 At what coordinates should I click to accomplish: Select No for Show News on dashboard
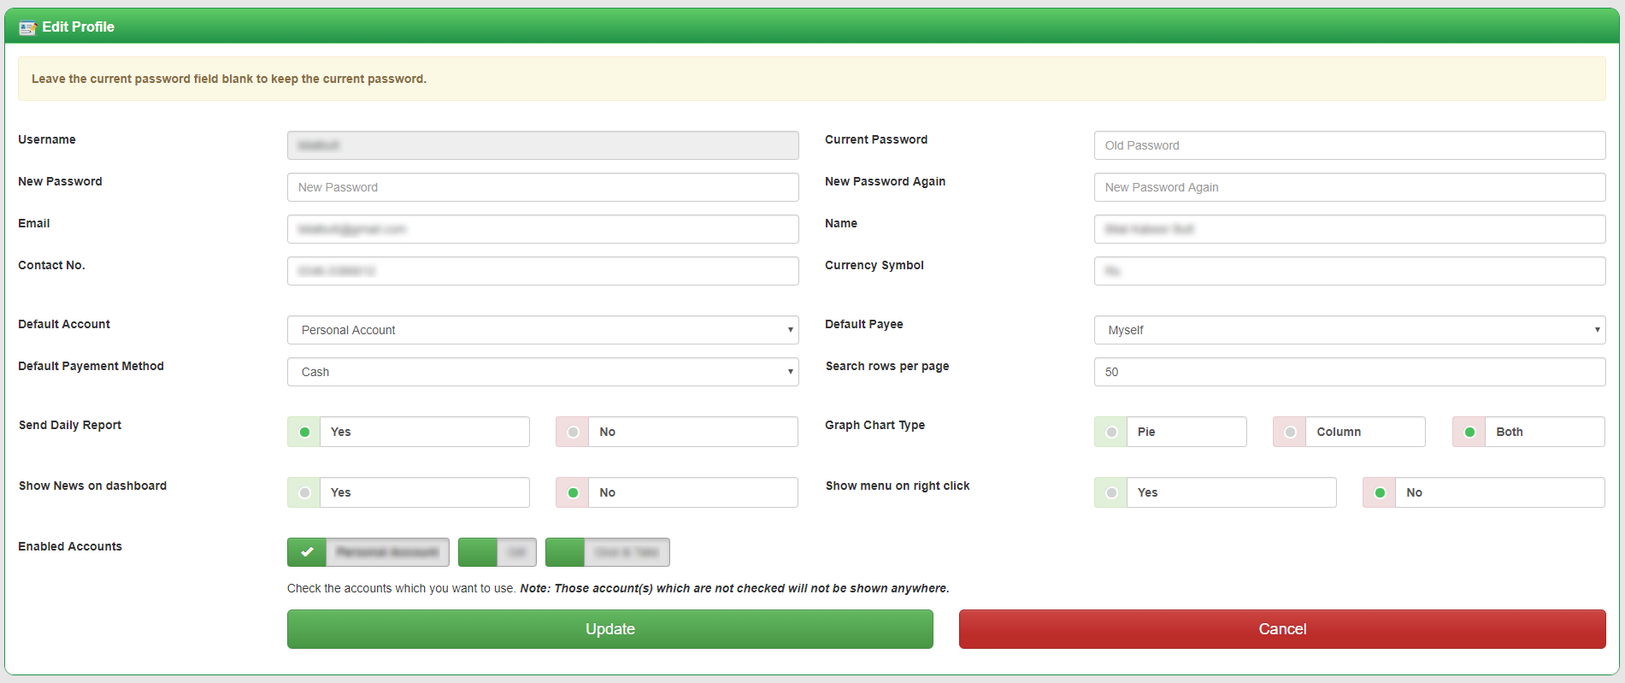point(573,492)
